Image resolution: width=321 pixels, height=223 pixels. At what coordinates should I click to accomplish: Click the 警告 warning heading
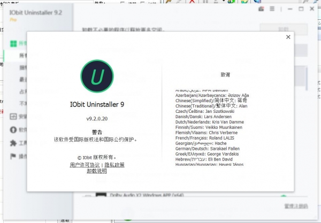97,132
